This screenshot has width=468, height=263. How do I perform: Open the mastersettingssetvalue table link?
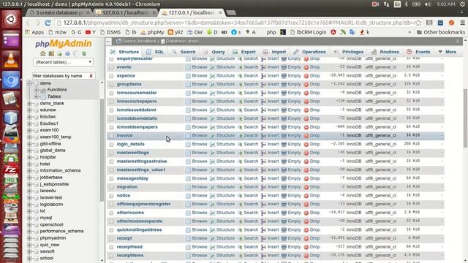coord(142,161)
